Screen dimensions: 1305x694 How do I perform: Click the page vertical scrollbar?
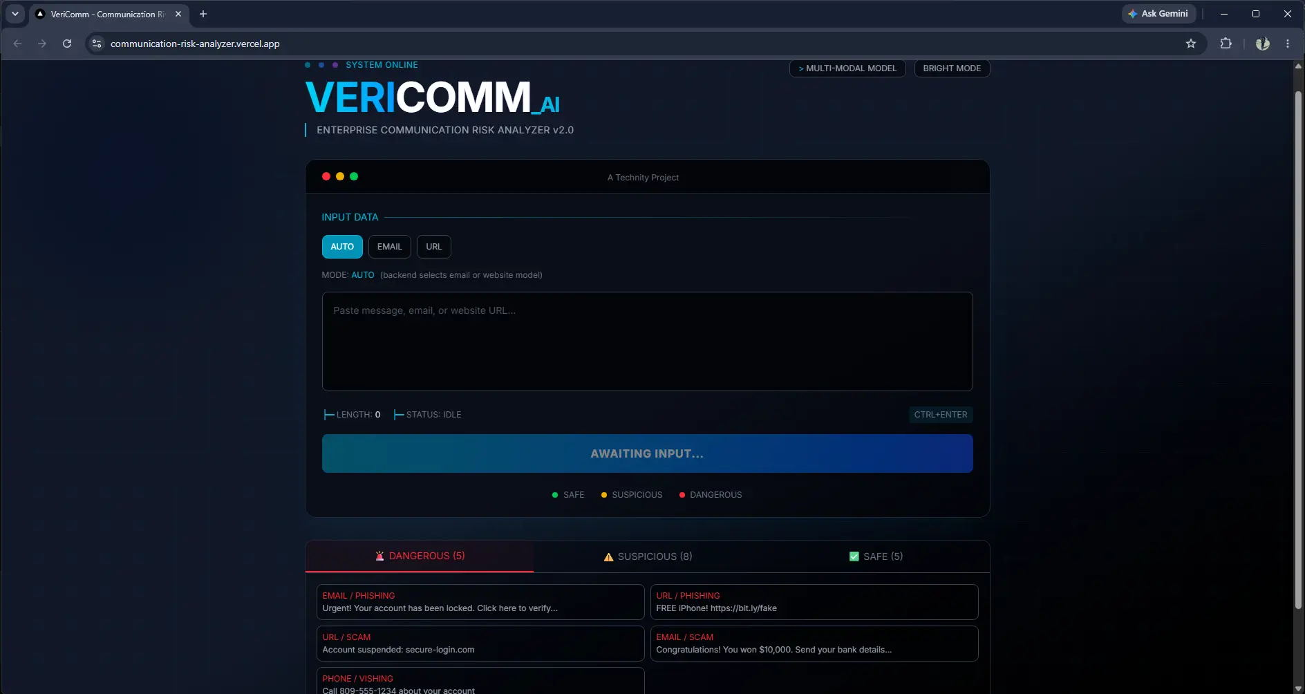pos(1298,349)
